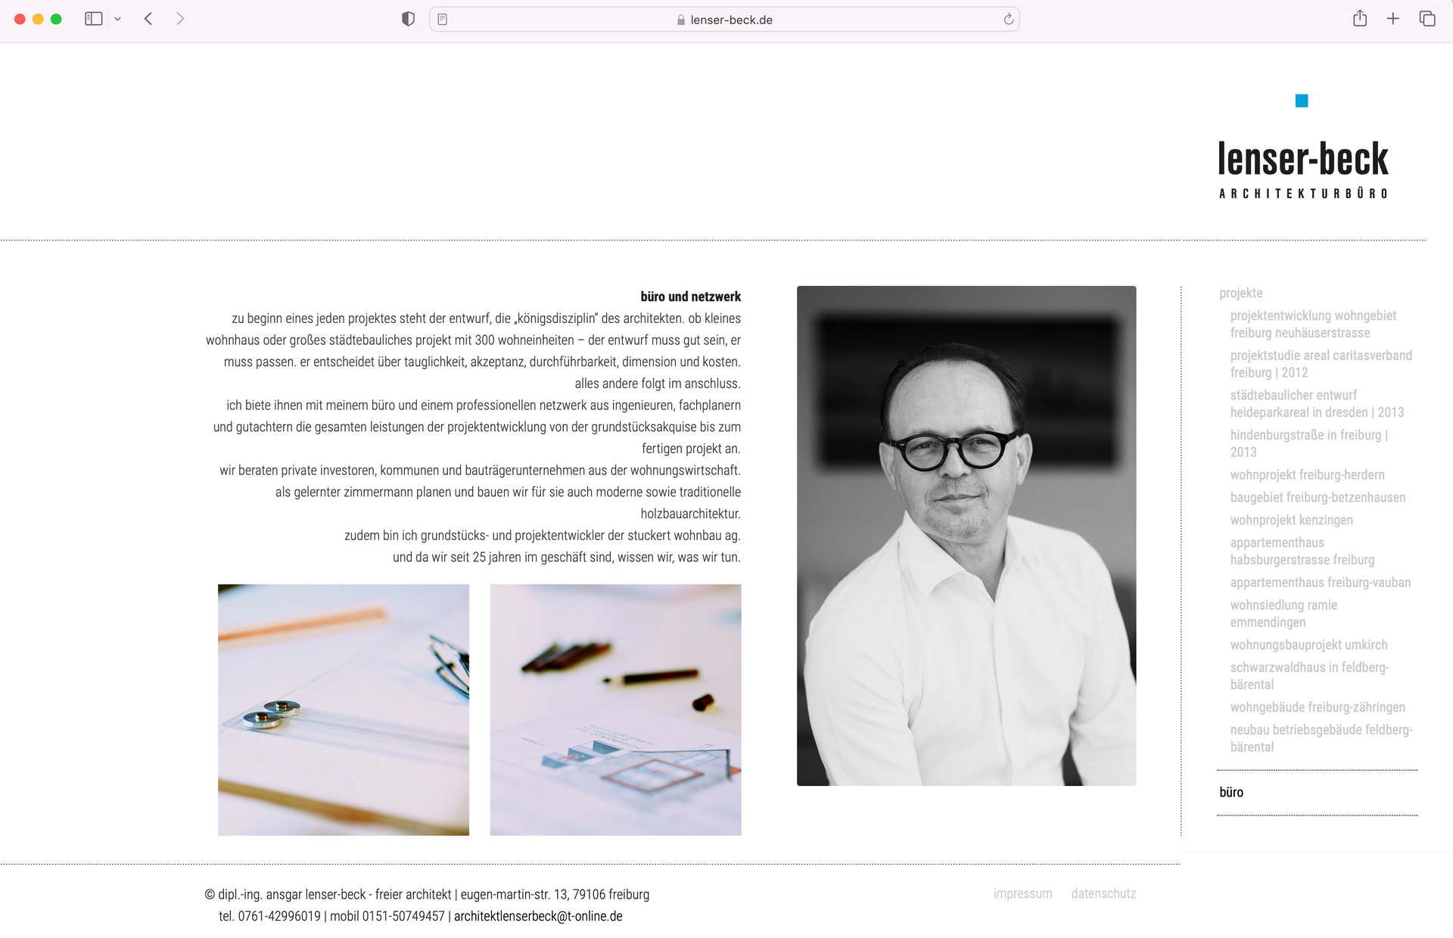Open the privacy report shield icon
This screenshot has width=1453, height=938.
pos(408,19)
